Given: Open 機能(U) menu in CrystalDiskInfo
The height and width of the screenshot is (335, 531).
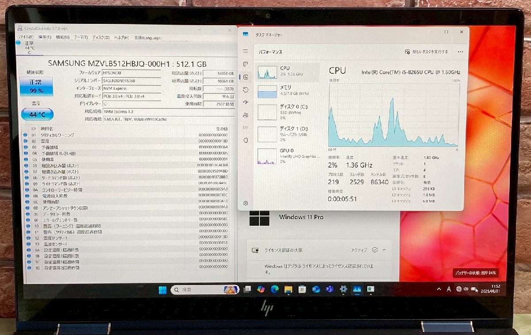Looking at the screenshot, I should [x=63, y=37].
